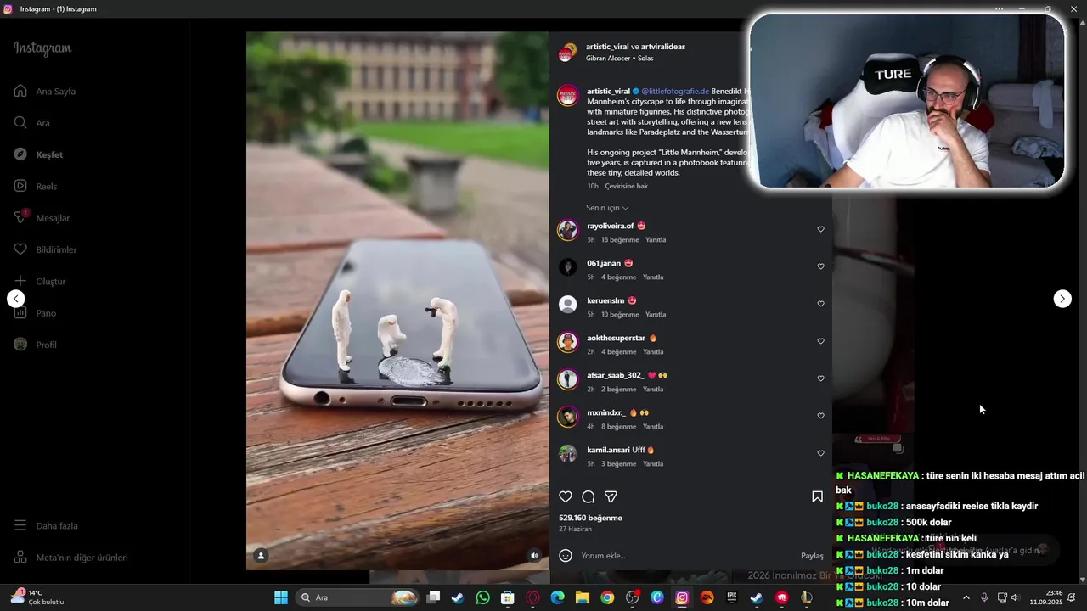
Task: Open Bildirimler notifications heart icon
Action: (x=20, y=249)
